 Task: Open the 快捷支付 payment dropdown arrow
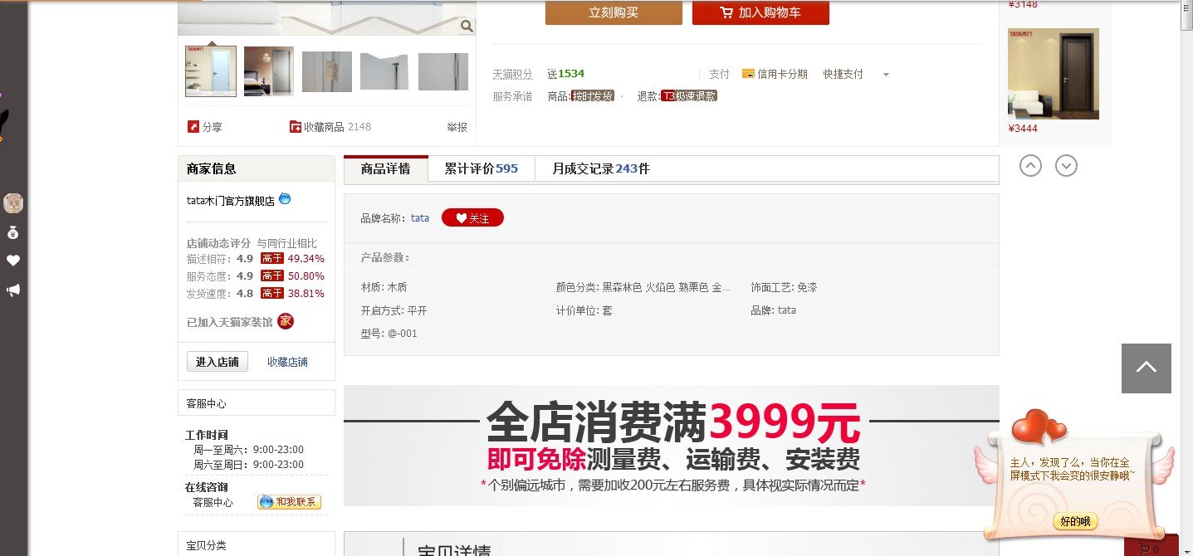(x=886, y=75)
